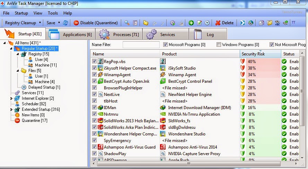Open the Startup menu
The image size is (308, 169).
click(x=21, y=13)
